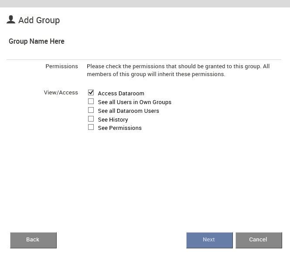Uncheck the Access Dataroom checkbox
This screenshot has width=290, height=258.
click(91, 92)
